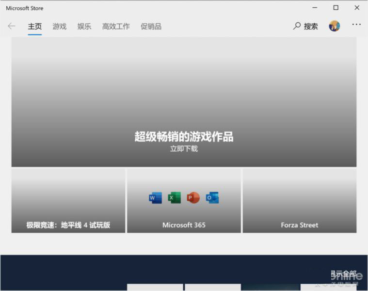Click the 搜索 label
This screenshot has height=291, width=368.
[311, 26]
